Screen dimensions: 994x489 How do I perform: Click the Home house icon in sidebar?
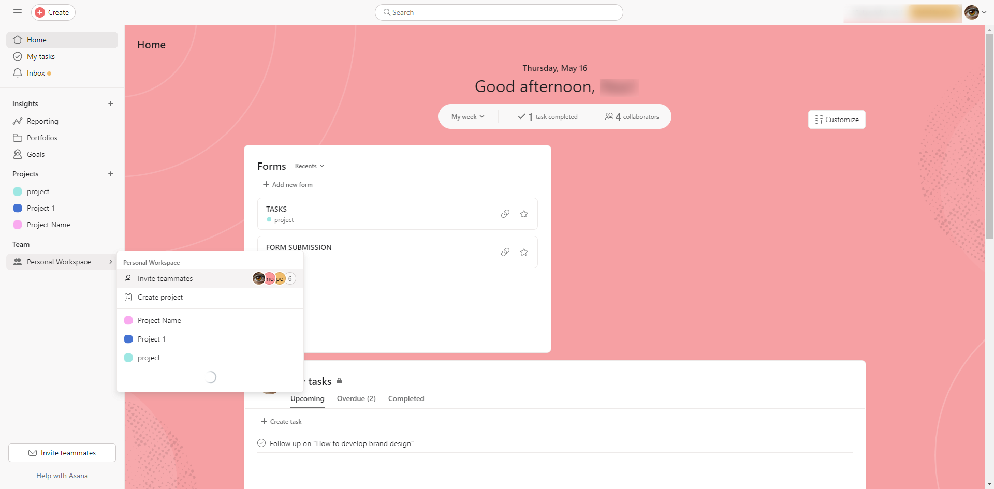pyautogui.click(x=18, y=40)
